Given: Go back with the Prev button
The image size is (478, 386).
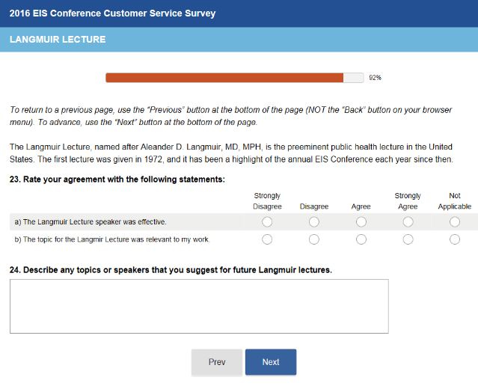Looking at the screenshot, I should point(217,362).
